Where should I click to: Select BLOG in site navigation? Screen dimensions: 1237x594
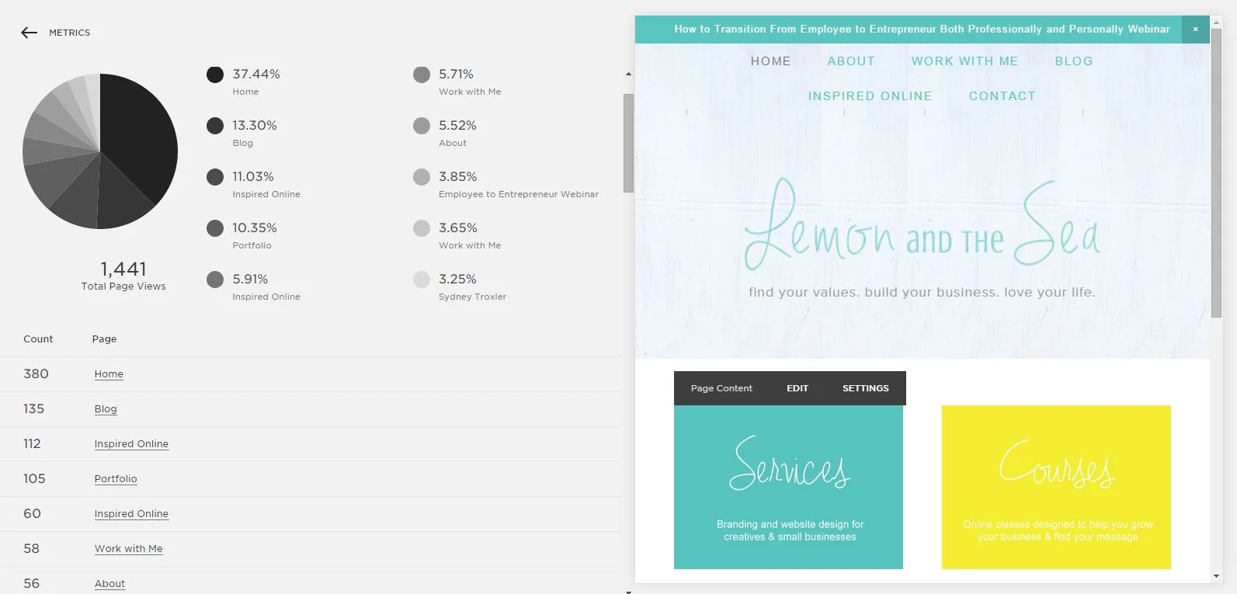[x=1074, y=61]
